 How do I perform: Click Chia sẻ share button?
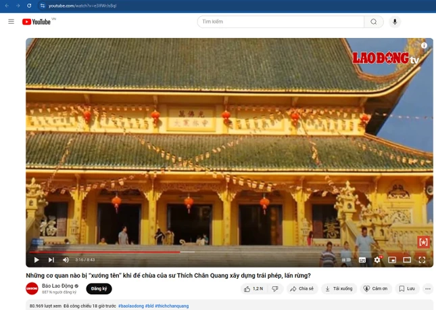coord(302,289)
